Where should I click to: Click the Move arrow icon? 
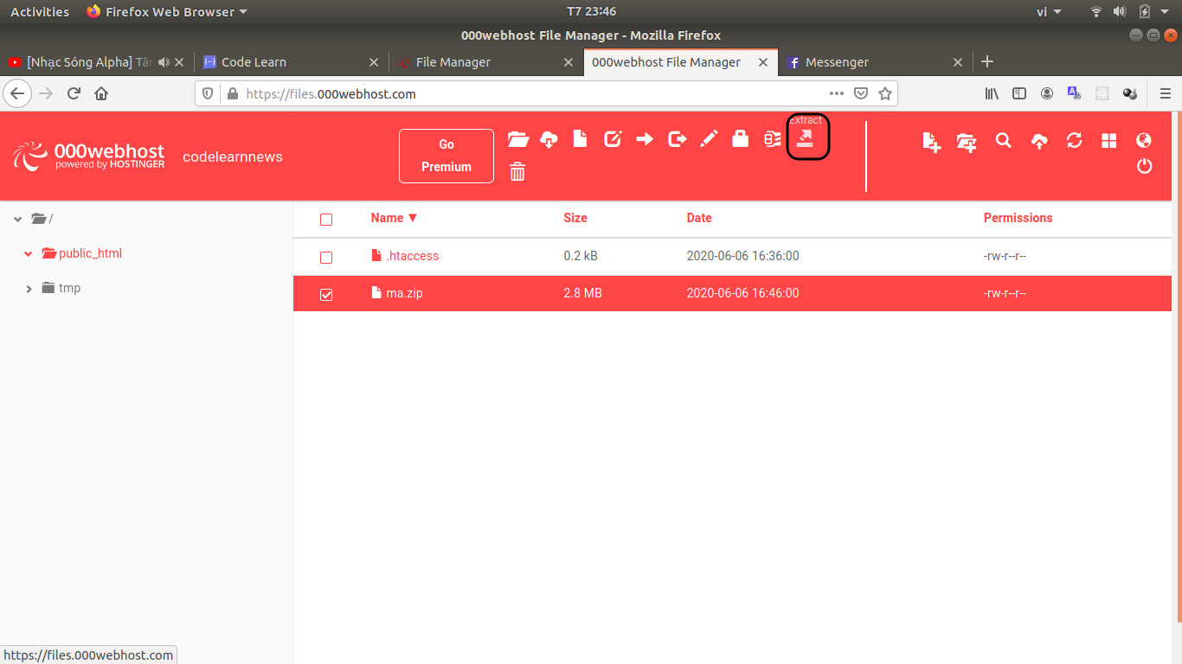pos(645,139)
